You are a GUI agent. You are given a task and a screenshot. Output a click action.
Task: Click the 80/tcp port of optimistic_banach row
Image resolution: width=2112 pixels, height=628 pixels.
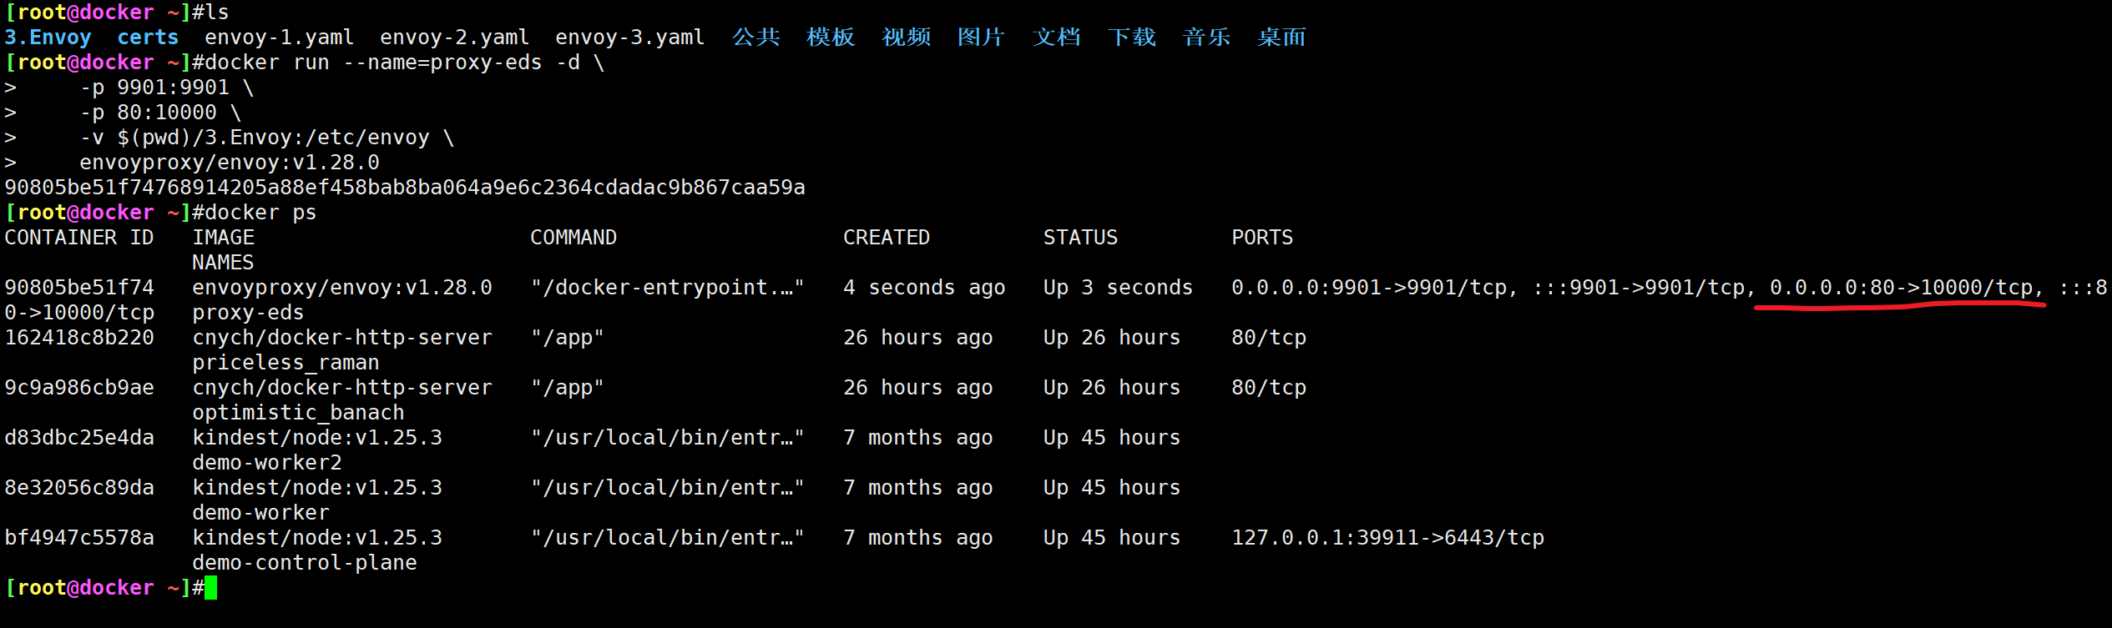[1269, 388]
